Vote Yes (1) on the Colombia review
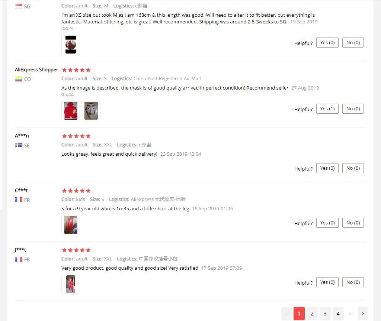The image size is (381, 321). 327,109
